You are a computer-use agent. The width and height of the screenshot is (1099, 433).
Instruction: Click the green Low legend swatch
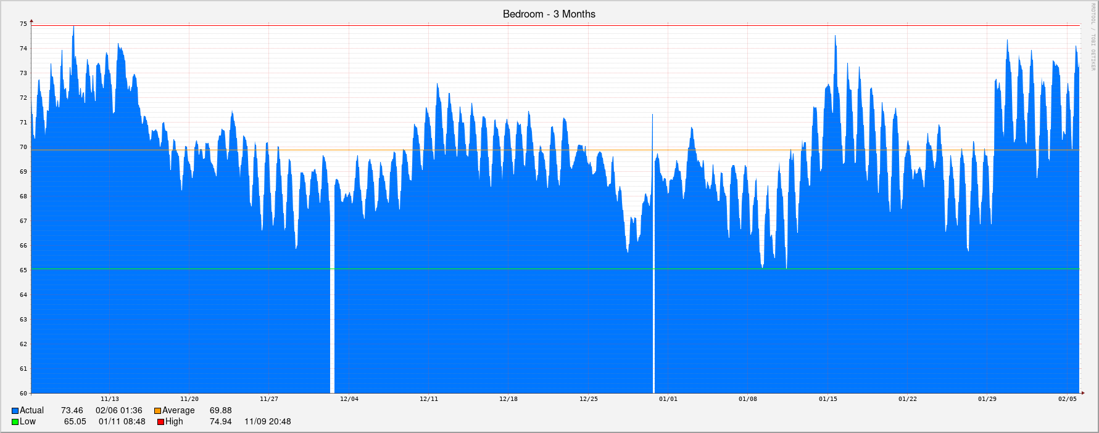[15, 422]
